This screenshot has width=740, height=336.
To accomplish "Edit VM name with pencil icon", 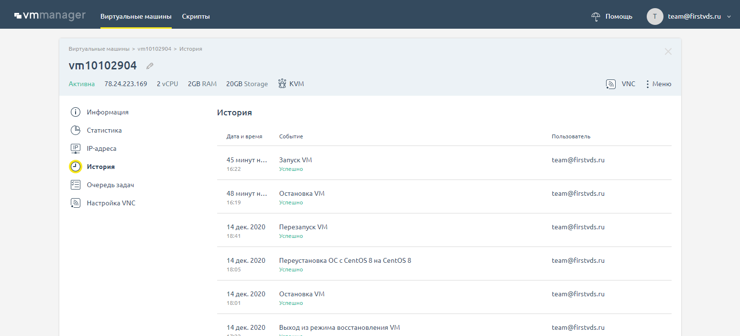I will coord(150,66).
